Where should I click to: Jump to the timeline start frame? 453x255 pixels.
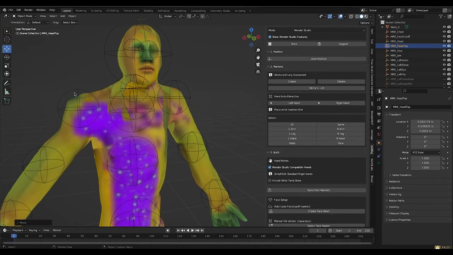pyautogui.click(x=178, y=231)
